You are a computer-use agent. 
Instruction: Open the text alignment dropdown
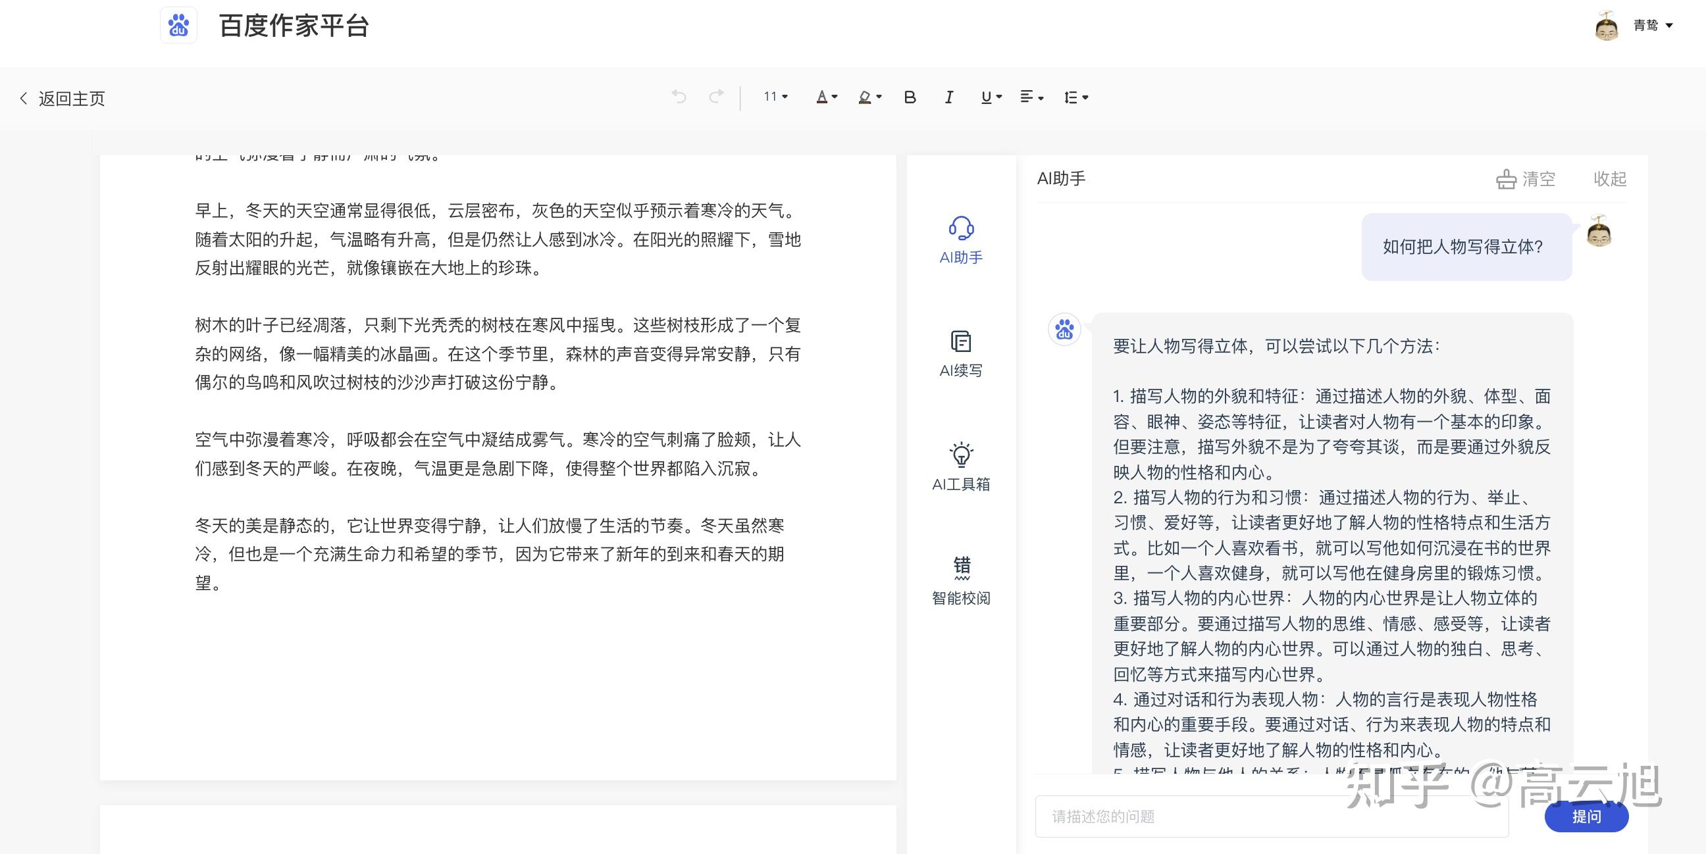(x=1031, y=97)
